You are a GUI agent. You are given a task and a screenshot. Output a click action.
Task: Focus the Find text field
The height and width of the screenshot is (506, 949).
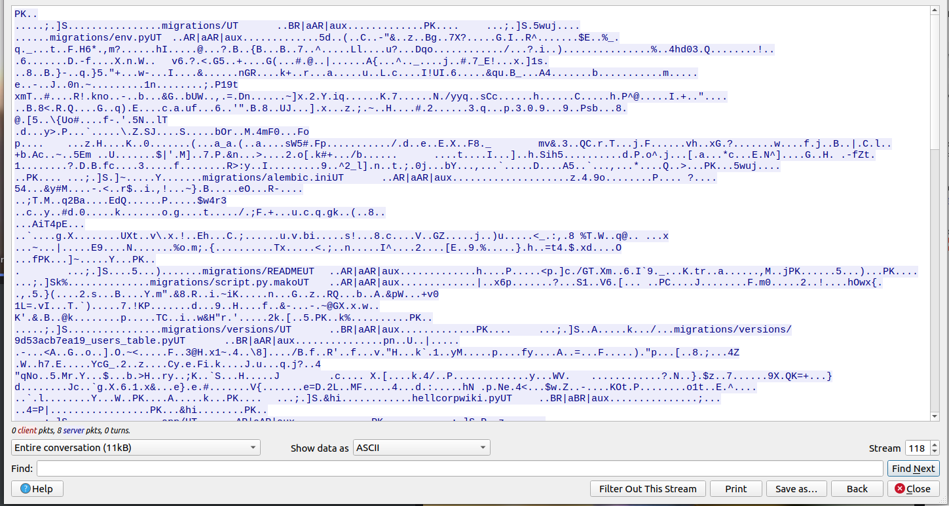click(x=460, y=469)
